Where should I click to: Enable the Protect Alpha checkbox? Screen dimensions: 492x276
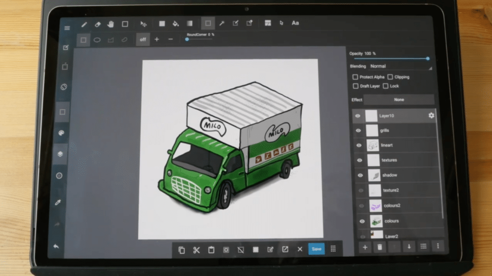pos(355,77)
